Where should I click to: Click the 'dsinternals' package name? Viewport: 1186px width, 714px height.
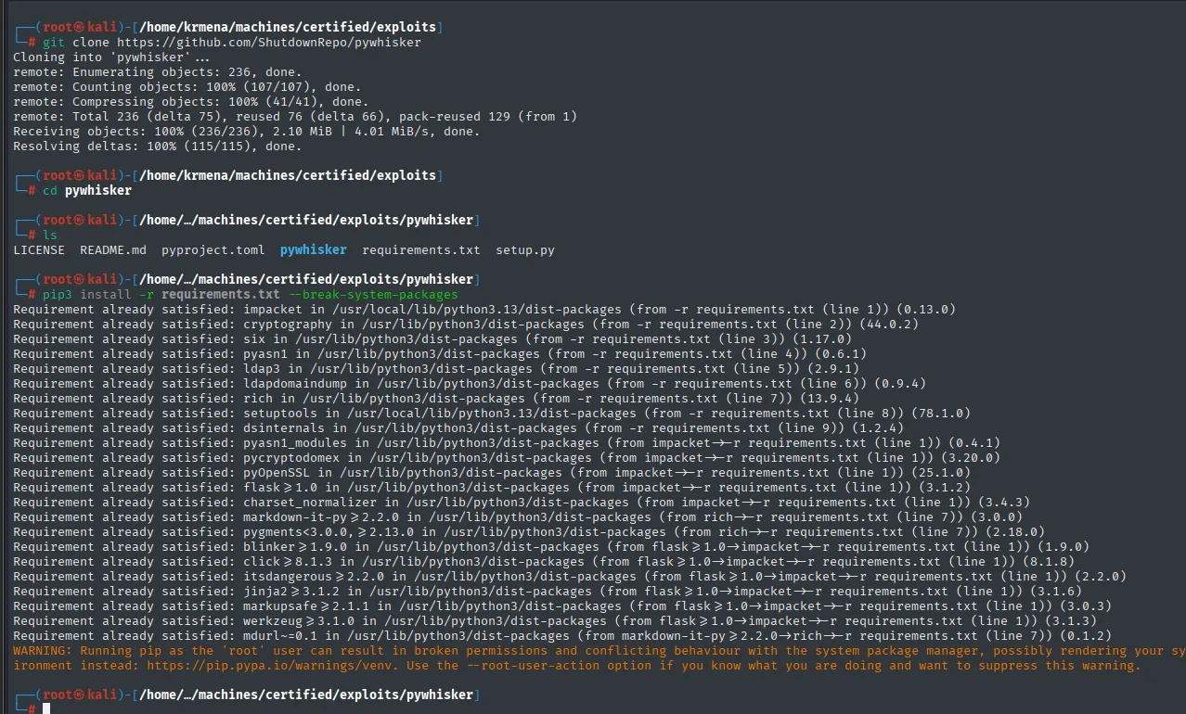[284, 427]
